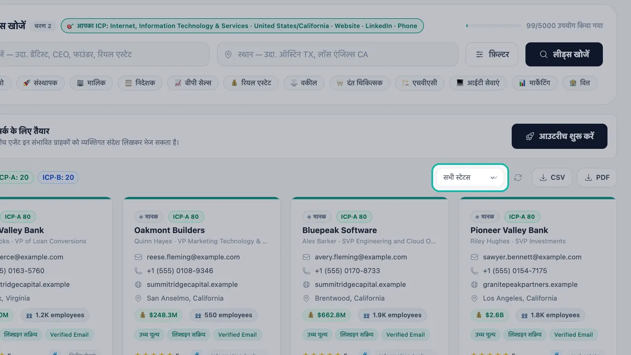The height and width of the screenshot is (355, 631).
Task: Click the globe website icon on Pioneer Valley Bank card
Action: coord(474,285)
